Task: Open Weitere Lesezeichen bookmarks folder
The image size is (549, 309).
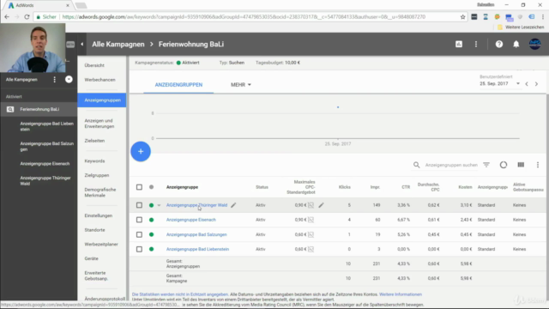Action: (x=521, y=27)
